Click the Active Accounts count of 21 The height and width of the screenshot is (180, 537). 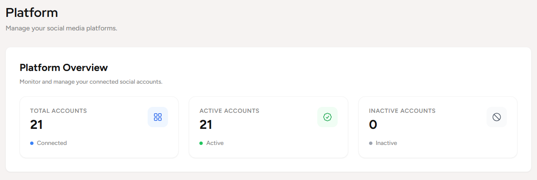(x=206, y=125)
